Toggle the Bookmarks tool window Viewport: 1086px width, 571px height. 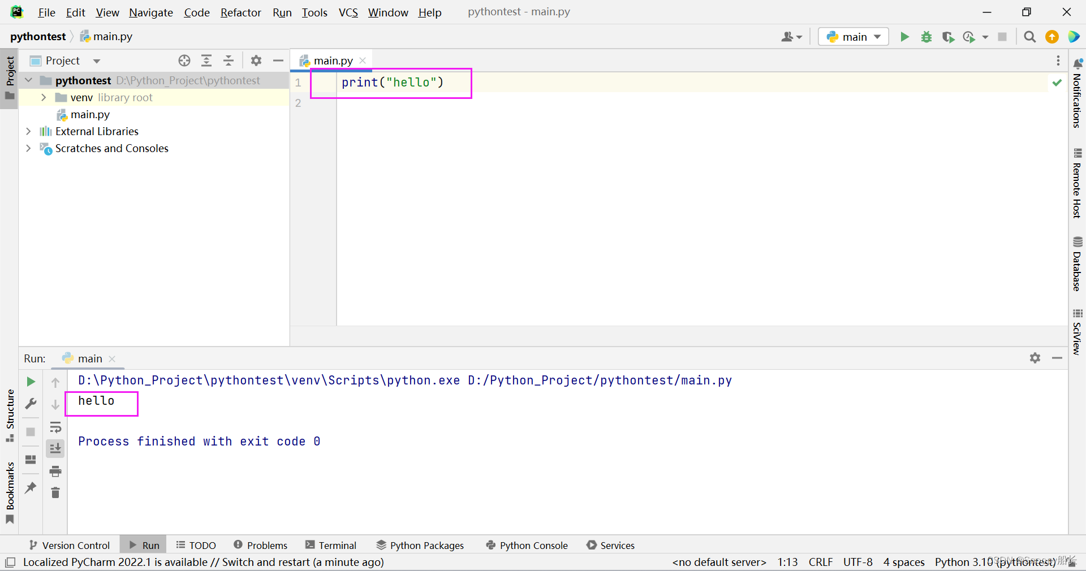[x=10, y=493]
